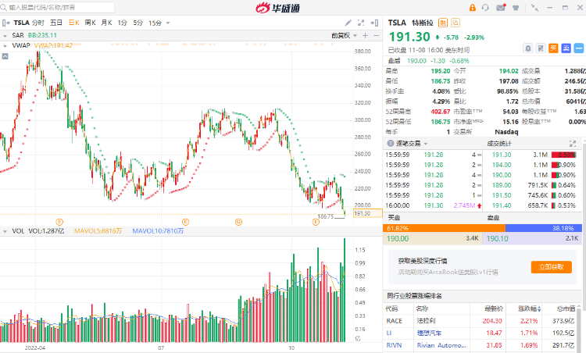Select the 5分 timeframe tab
The image size is (586, 353).
[138, 23]
